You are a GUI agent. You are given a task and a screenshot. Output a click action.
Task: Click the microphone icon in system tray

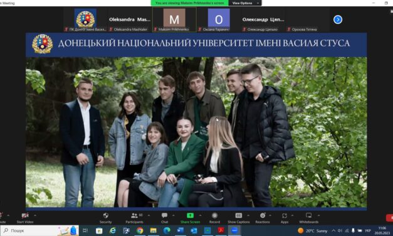pyautogui.click(x=353, y=230)
